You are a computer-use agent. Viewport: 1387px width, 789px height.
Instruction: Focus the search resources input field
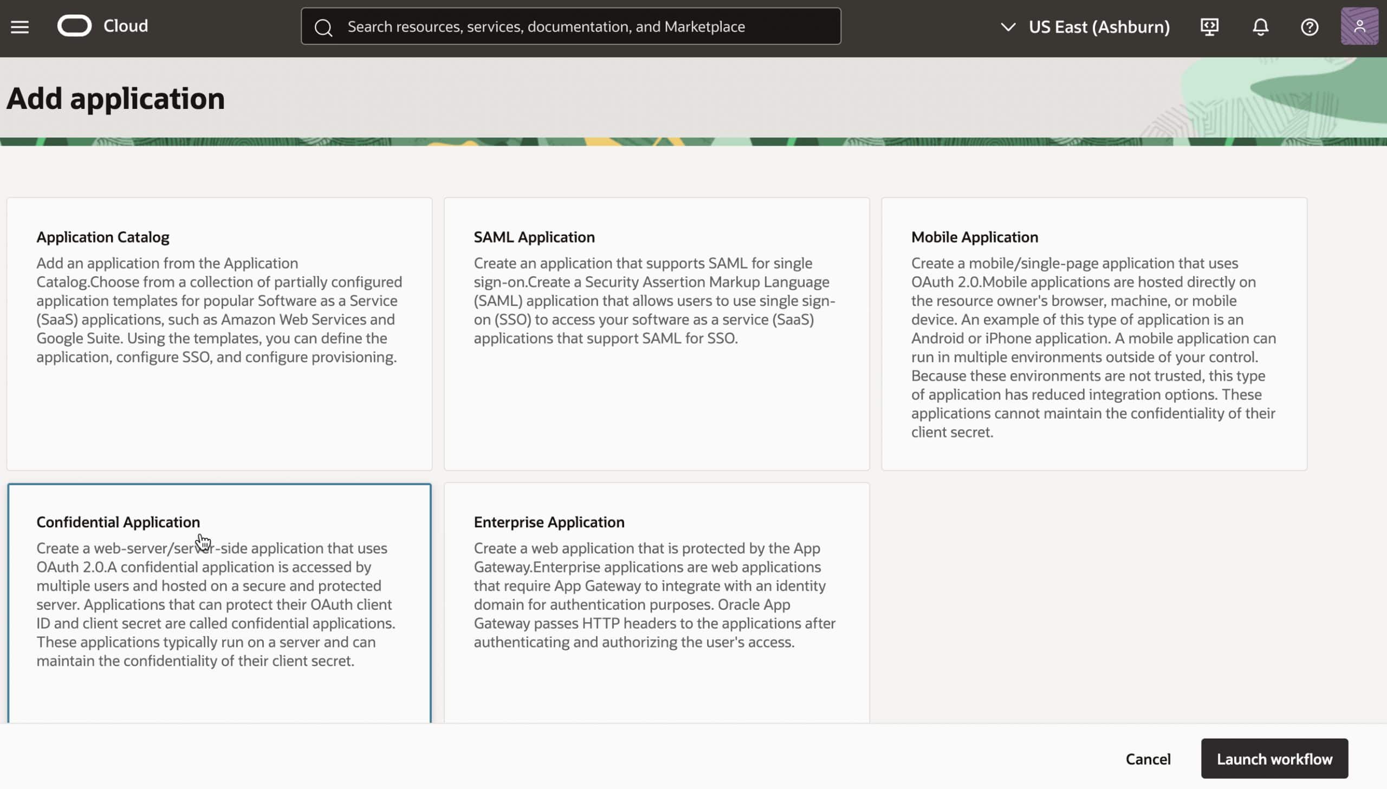click(x=585, y=27)
